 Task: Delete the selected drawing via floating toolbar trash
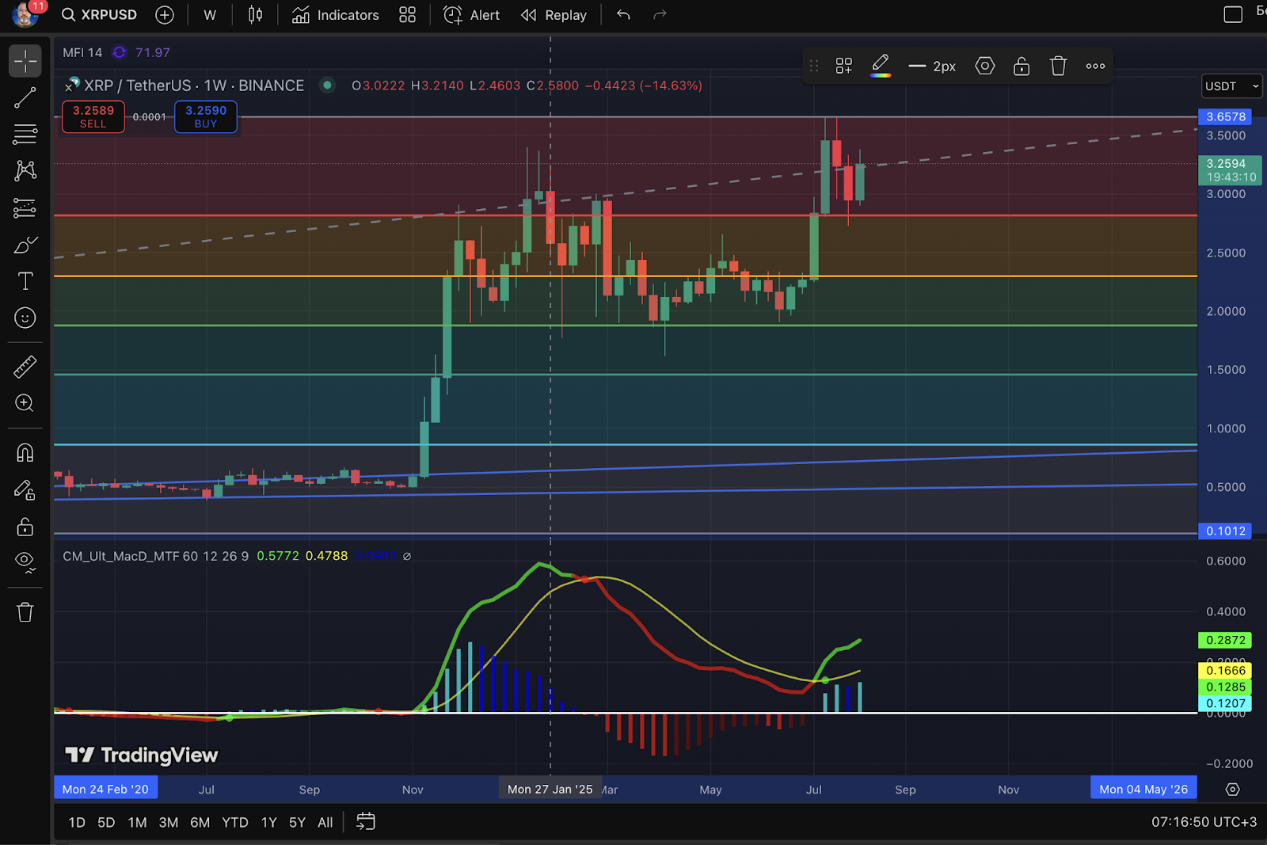click(x=1058, y=67)
